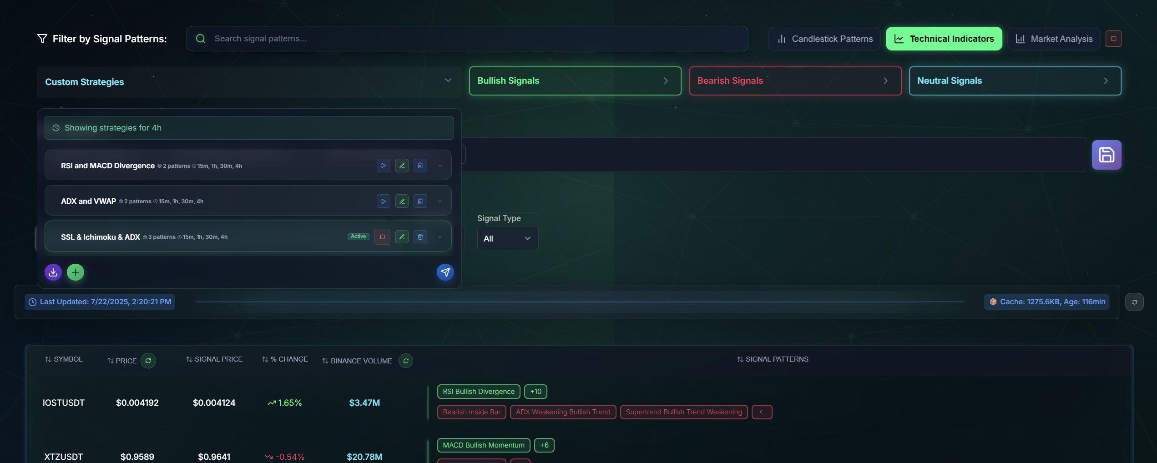Edit the ADX and VWAP strategy
The width and height of the screenshot is (1157, 463).
click(402, 201)
